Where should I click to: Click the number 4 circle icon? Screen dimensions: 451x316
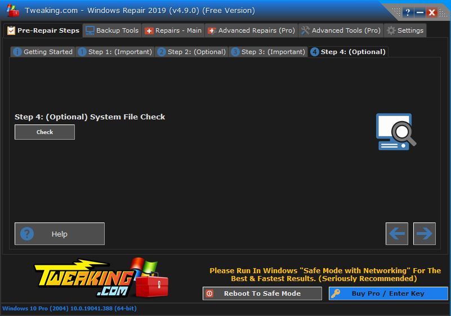pyautogui.click(x=314, y=52)
